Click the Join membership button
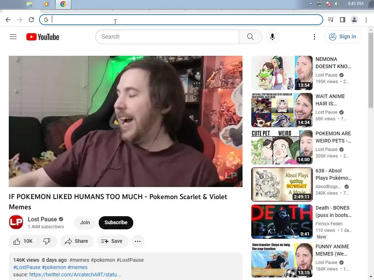The width and height of the screenshot is (374, 280). click(85, 222)
